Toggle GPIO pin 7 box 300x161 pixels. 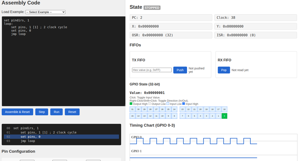tap(182, 116)
